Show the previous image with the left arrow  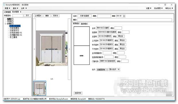click(34, 49)
